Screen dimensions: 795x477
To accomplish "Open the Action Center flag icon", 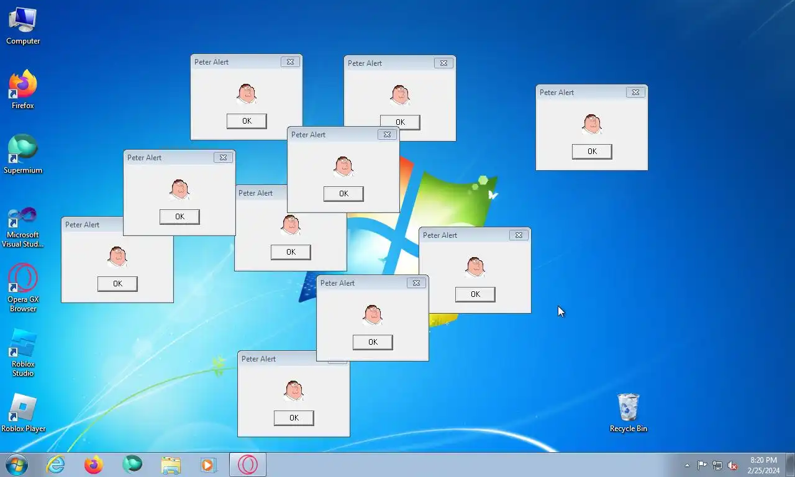I will (x=702, y=465).
